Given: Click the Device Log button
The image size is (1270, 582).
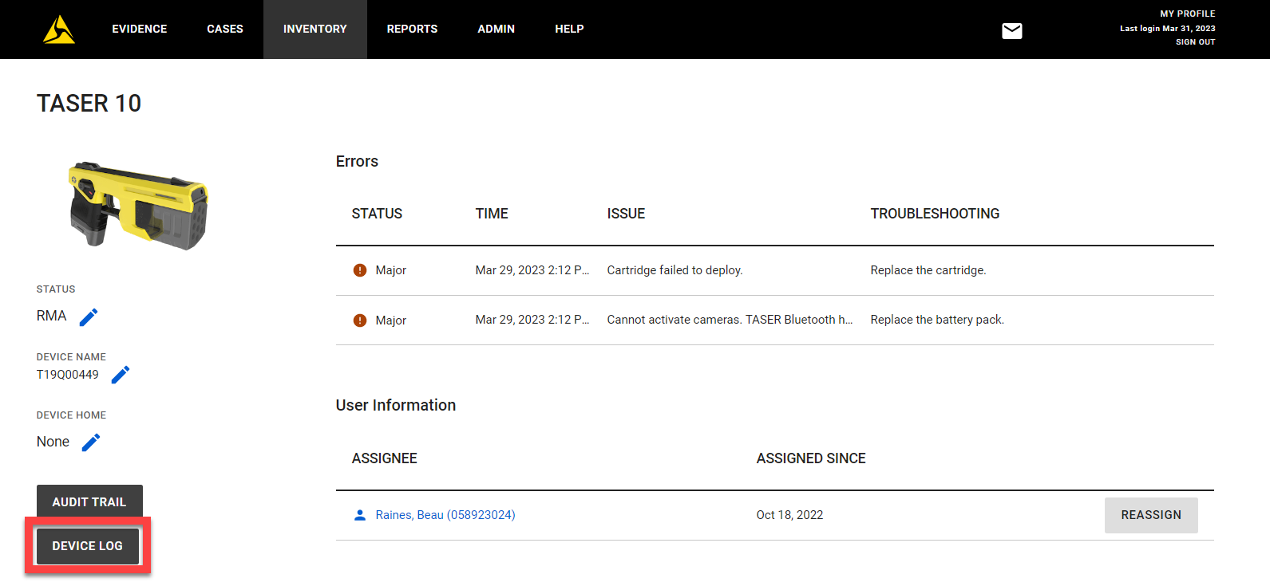Looking at the screenshot, I should (x=88, y=546).
